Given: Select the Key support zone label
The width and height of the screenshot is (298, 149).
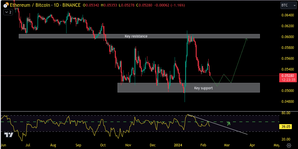Looking at the screenshot, I should point(203,88).
